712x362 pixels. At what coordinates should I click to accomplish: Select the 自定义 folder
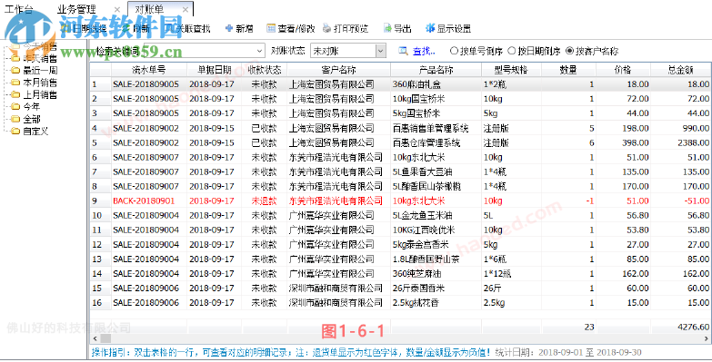coord(35,132)
